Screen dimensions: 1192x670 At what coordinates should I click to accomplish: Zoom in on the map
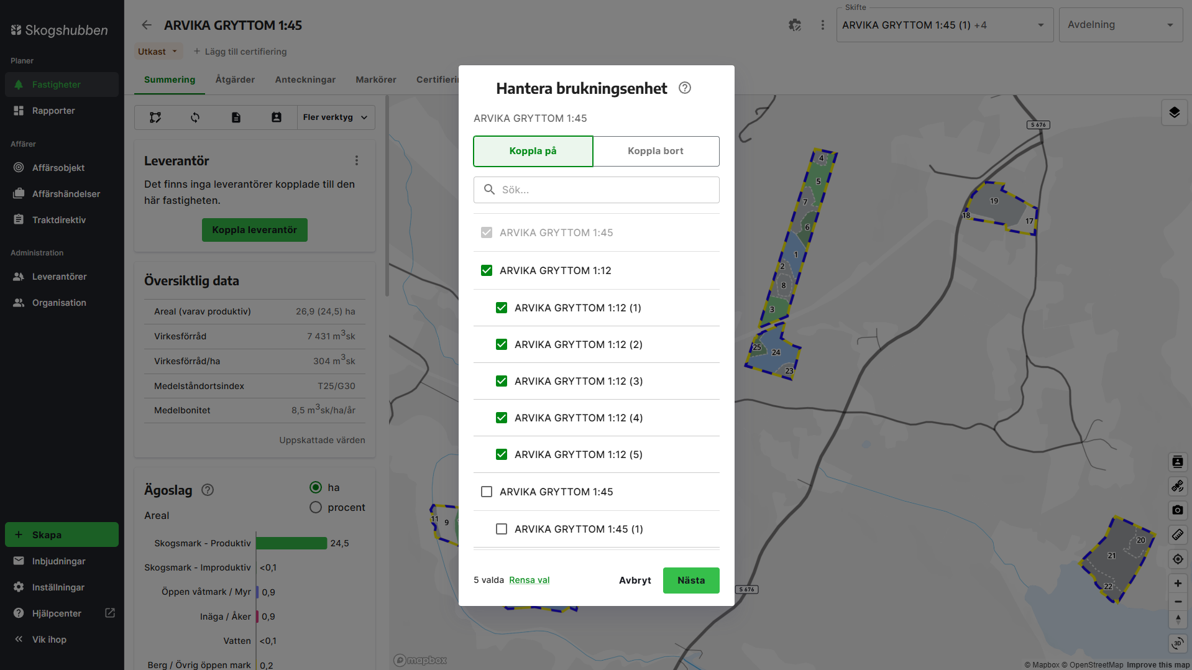click(x=1178, y=583)
